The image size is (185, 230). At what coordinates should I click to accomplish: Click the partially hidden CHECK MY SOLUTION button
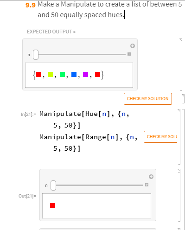pyautogui.click(x=160, y=137)
